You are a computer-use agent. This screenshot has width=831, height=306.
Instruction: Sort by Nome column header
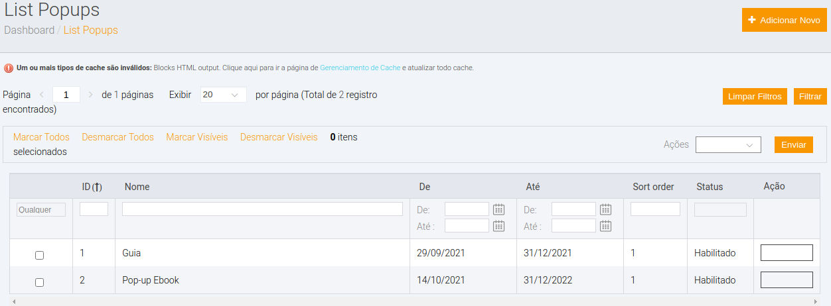(x=137, y=187)
